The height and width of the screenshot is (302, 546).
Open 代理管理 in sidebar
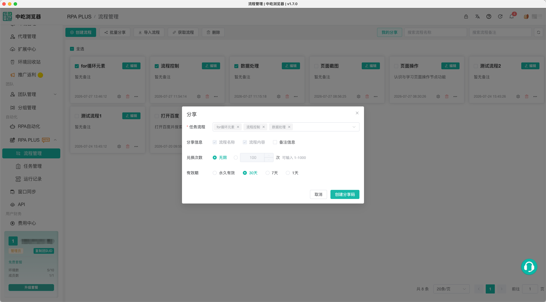[x=27, y=36]
